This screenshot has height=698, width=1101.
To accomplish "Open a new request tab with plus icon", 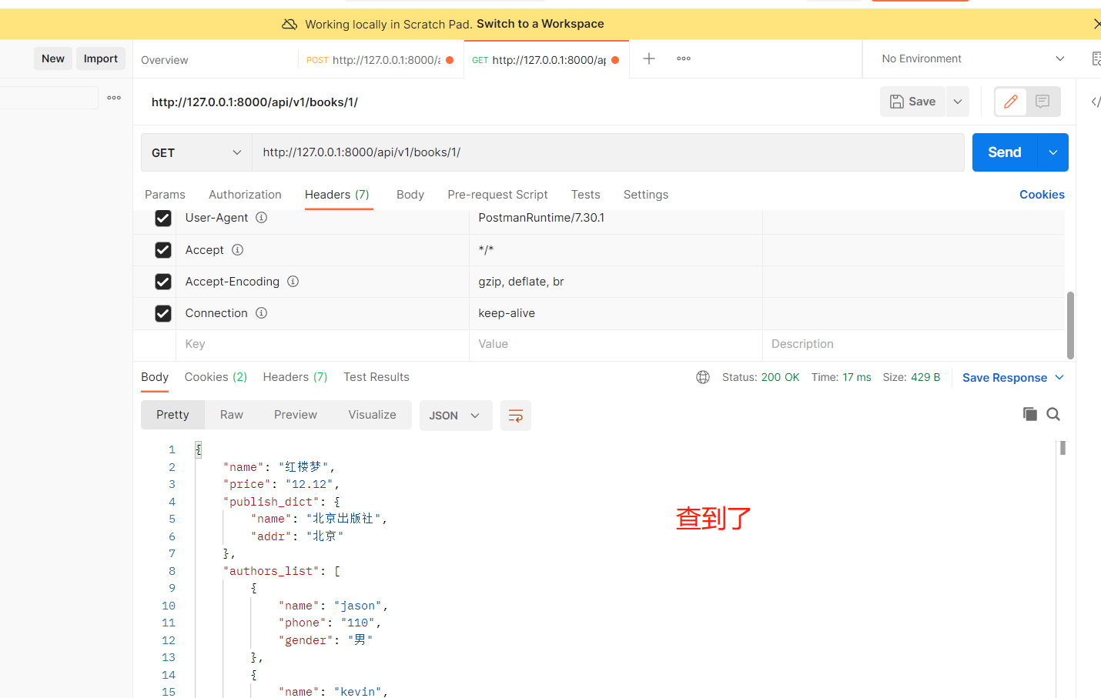I will pyautogui.click(x=649, y=58).
